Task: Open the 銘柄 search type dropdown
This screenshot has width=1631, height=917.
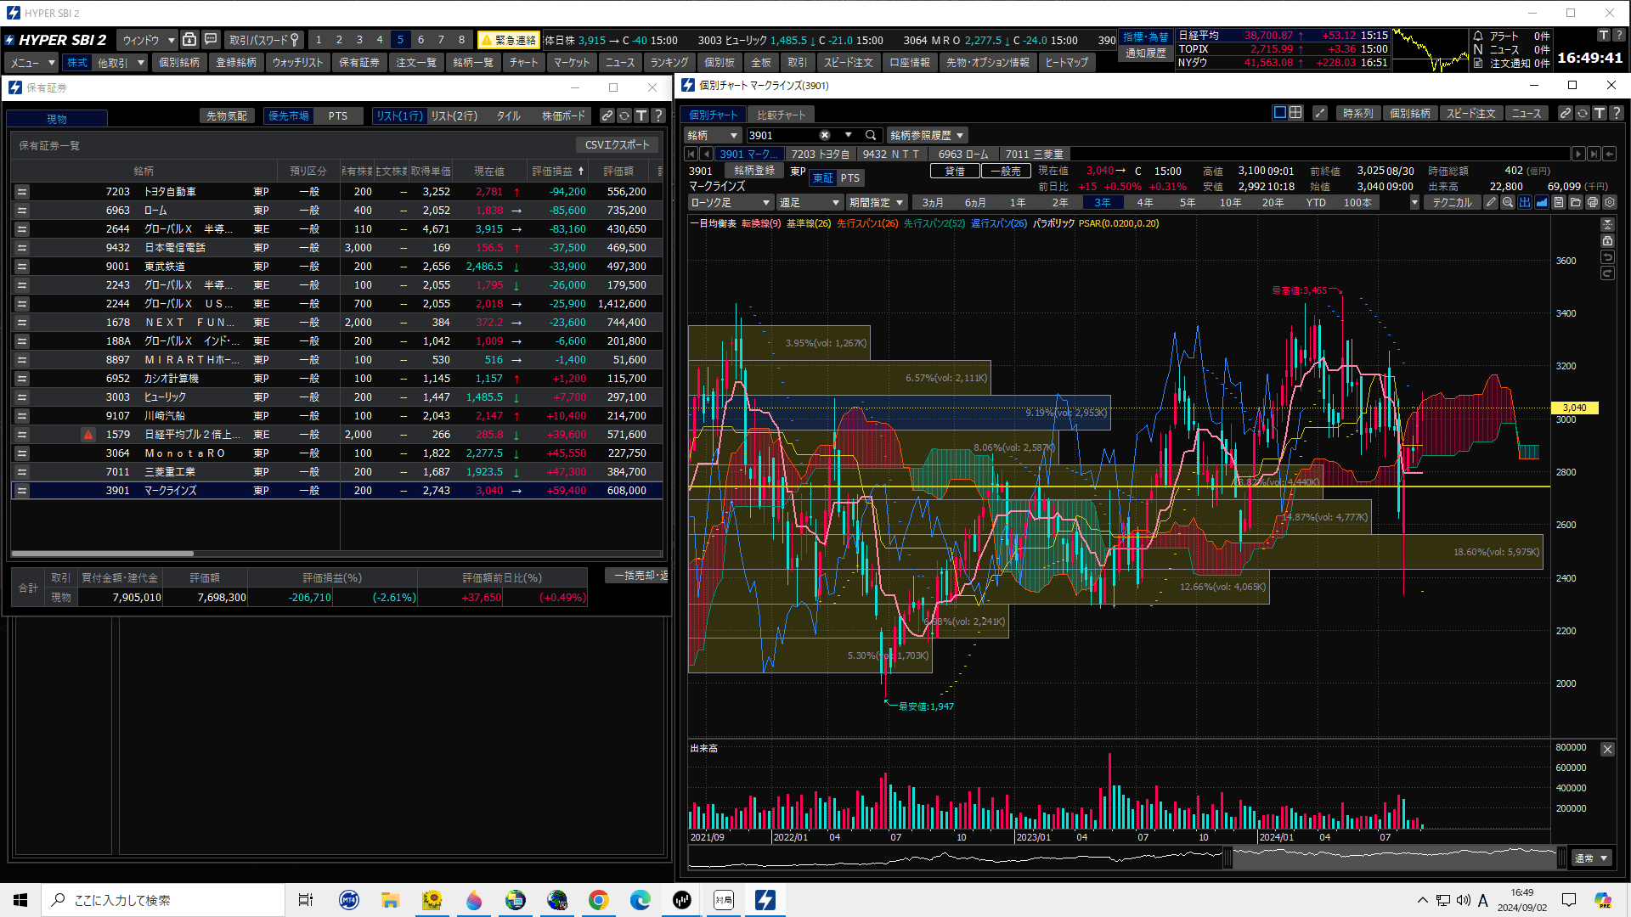Action: coord(713,135)
